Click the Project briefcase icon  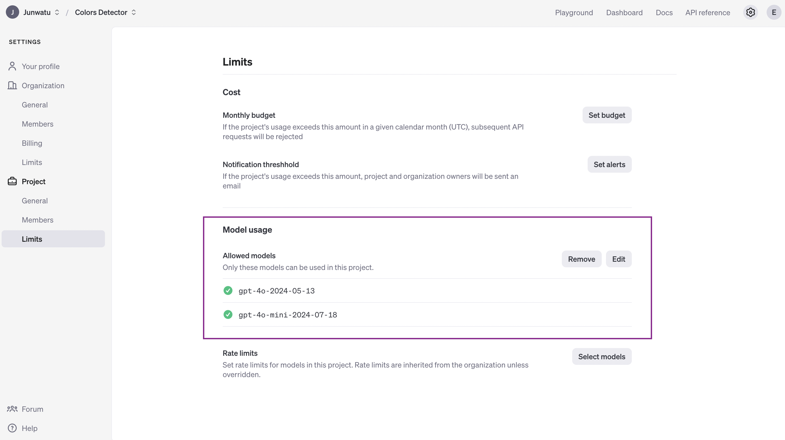tap(12, 181)
